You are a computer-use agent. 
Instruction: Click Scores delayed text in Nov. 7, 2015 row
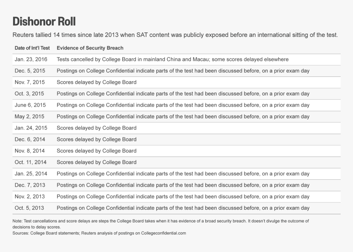96,82
